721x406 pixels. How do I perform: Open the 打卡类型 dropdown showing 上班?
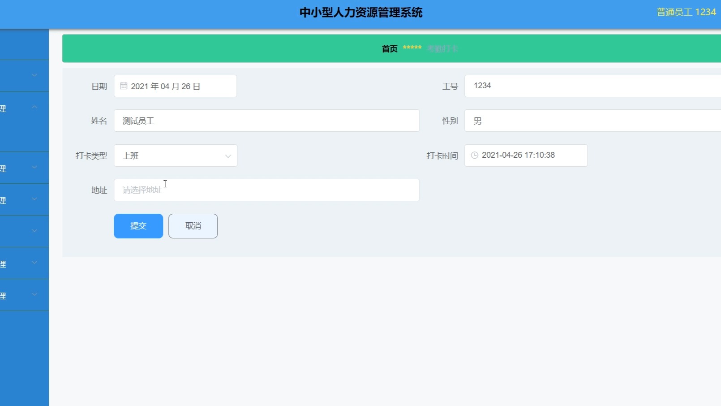[176, 155]
